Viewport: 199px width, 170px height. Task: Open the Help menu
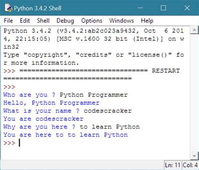(147, 21)
